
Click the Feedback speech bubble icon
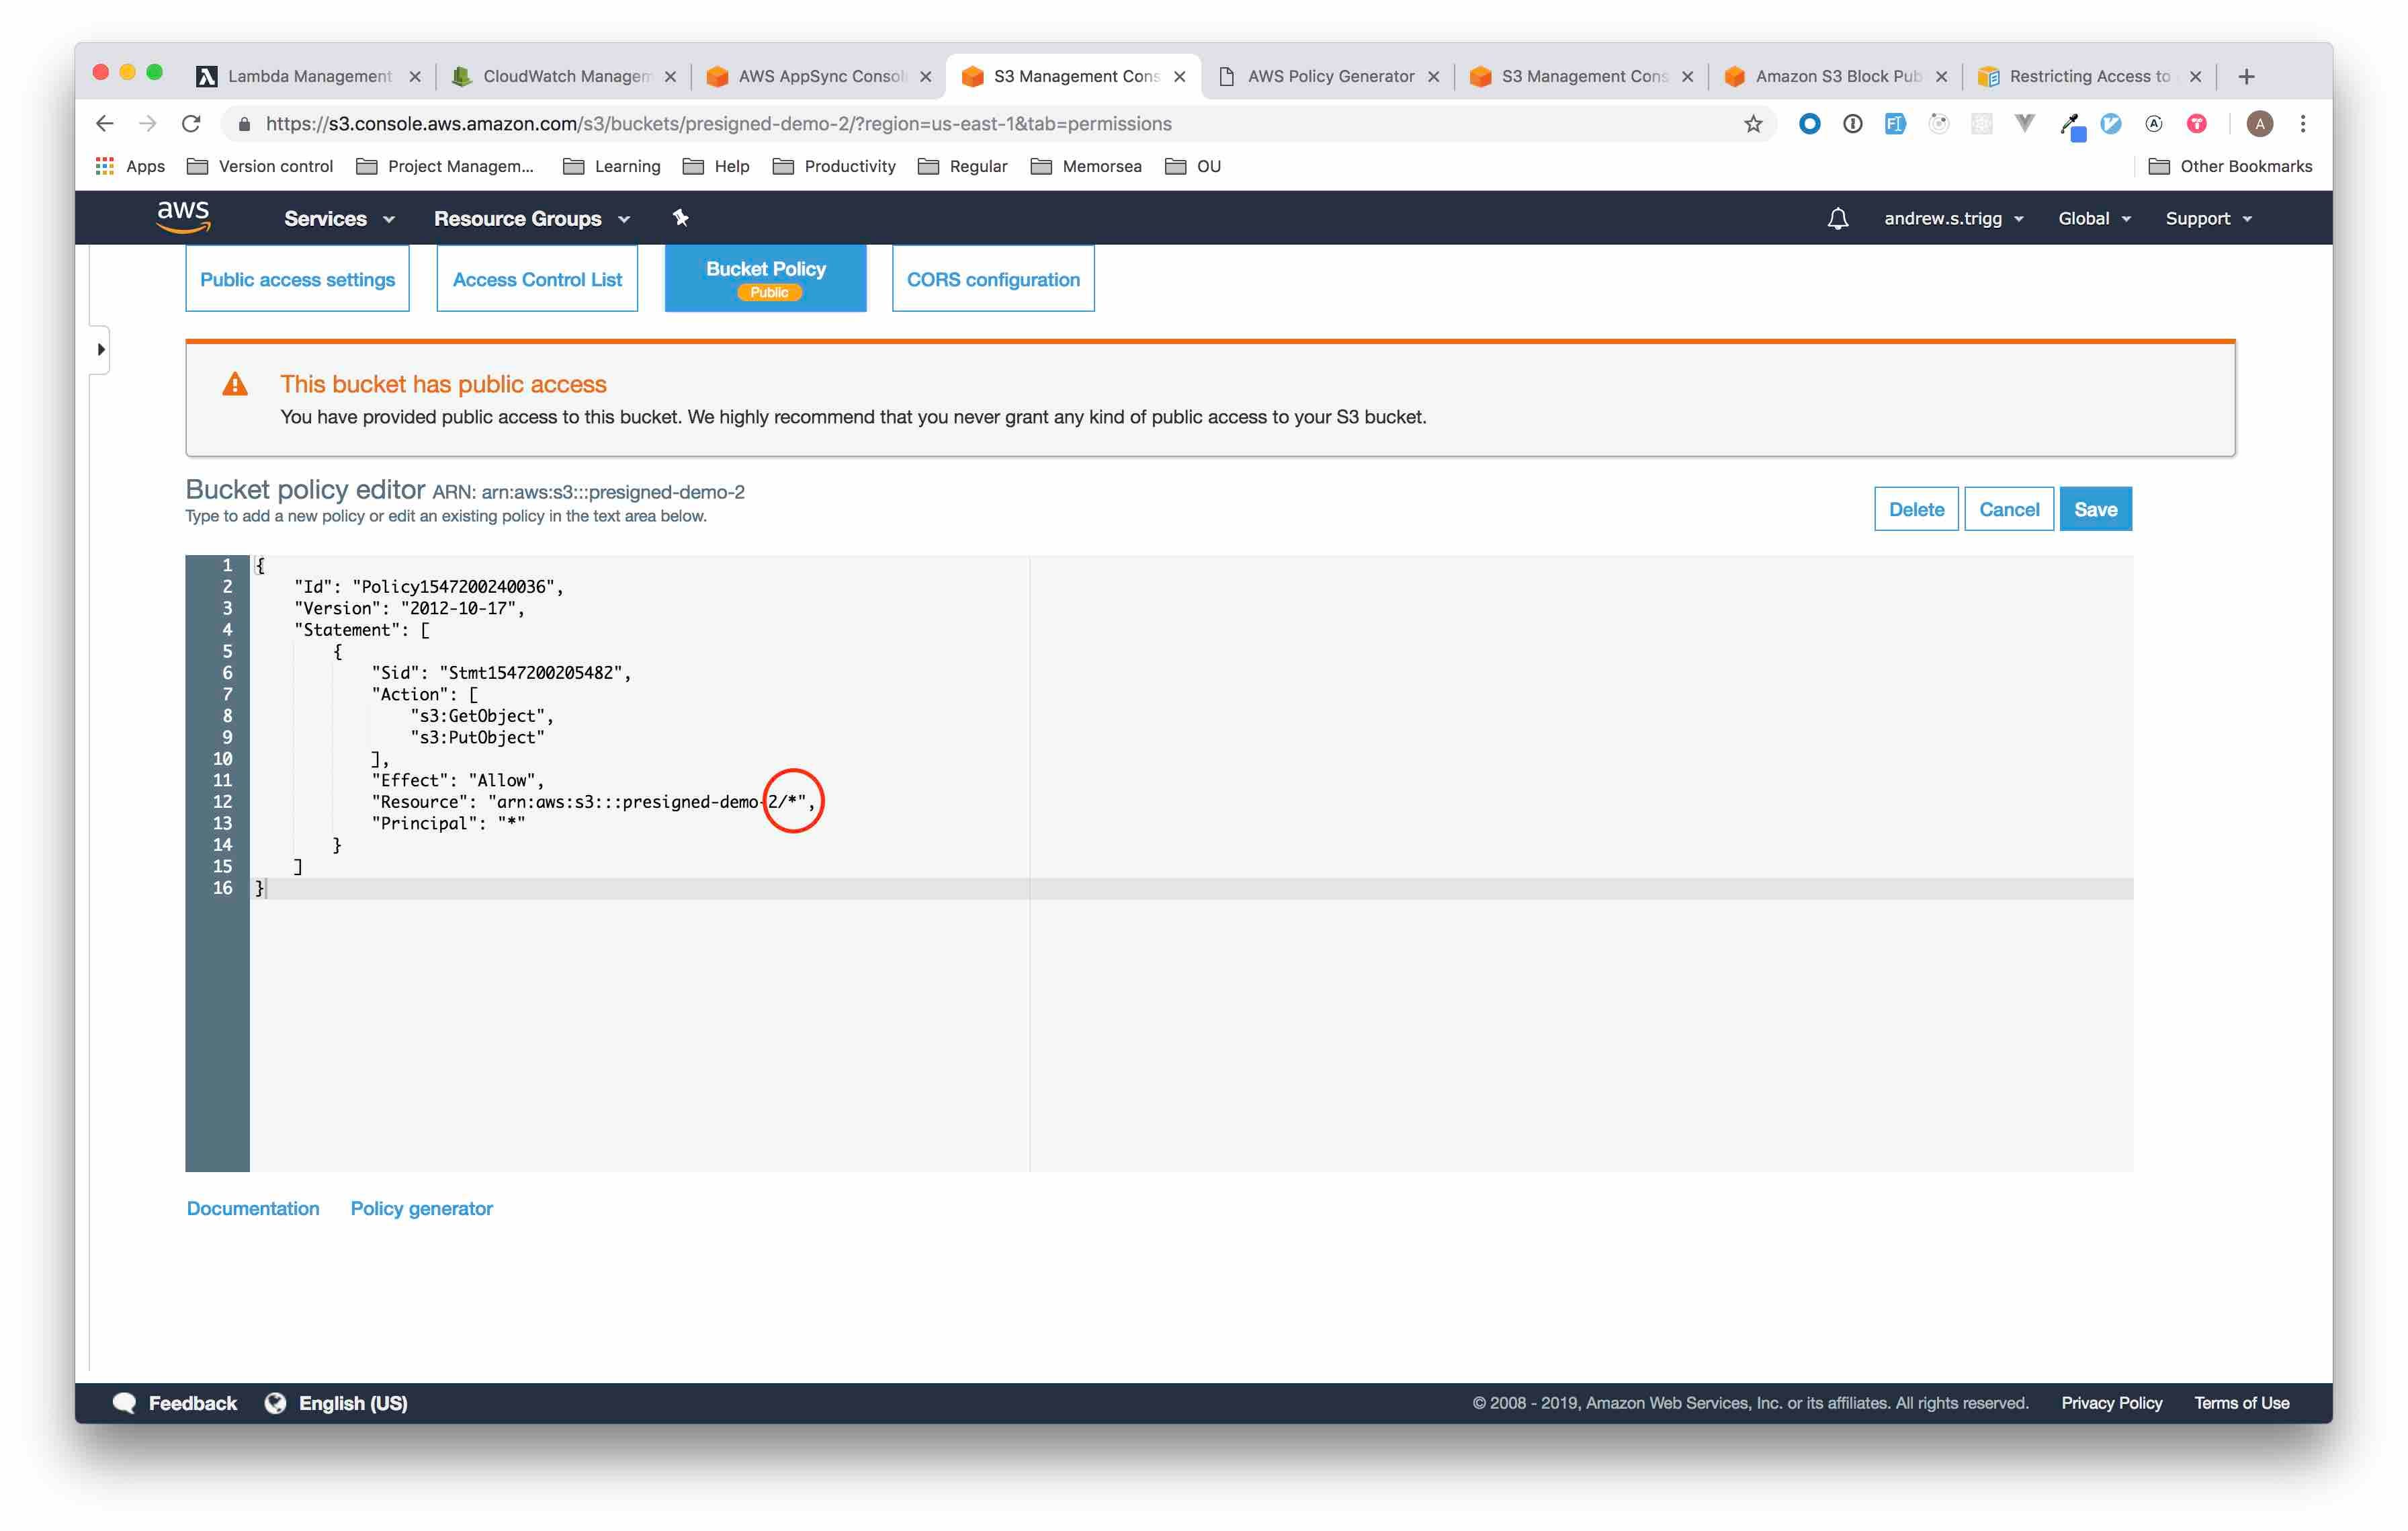point(124,1403)
